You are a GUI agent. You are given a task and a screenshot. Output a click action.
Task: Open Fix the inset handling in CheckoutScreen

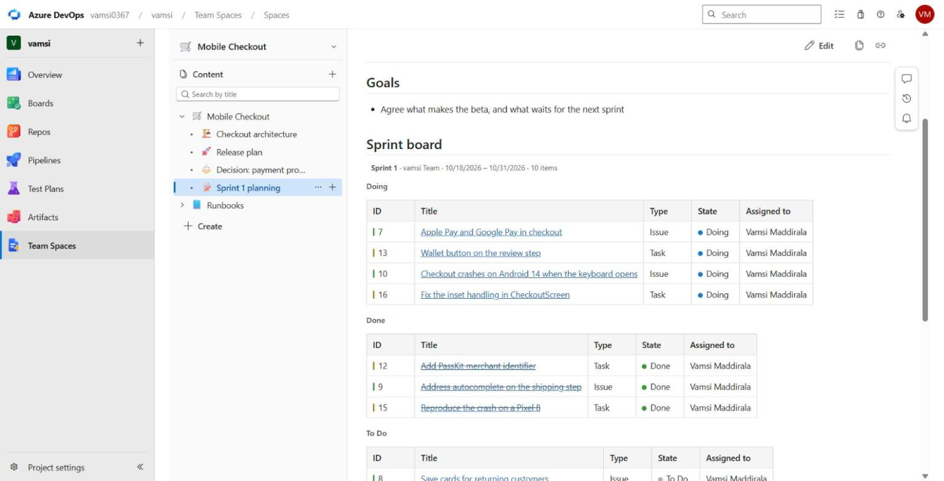coord(495,295)
